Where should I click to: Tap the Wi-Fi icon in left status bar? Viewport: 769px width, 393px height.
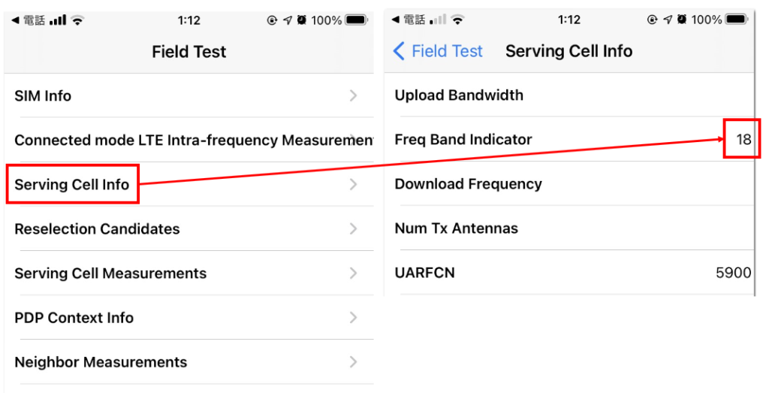(x=77, y=20)
